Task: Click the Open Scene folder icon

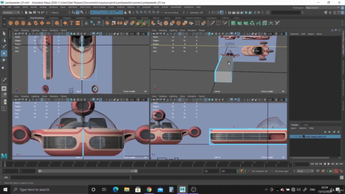Action: 30,12
